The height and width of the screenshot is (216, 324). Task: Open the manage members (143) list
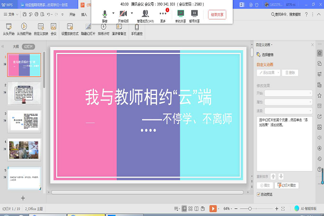[145, 16]
